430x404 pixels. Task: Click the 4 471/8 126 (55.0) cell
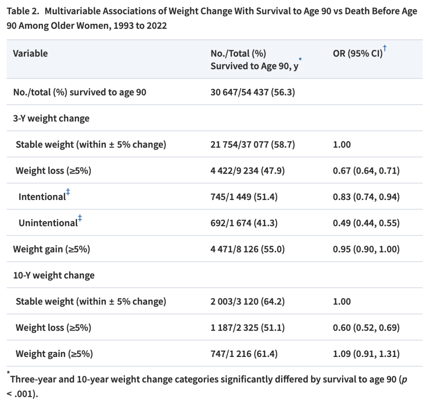[247, 249]
